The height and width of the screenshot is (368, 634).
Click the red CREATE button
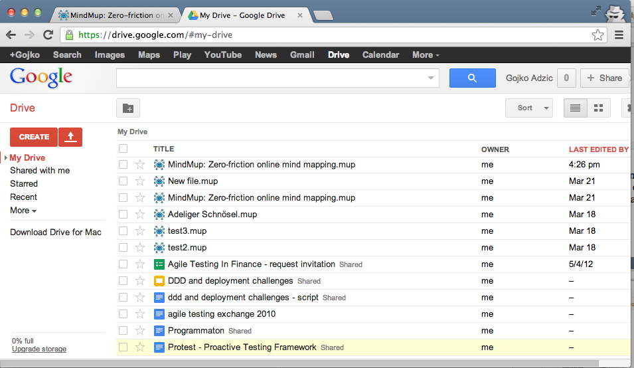[34, 137]
